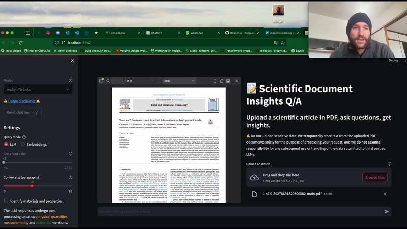Select Embeddings query mode
The image size is (407, 229).
[x=34, y=144]
